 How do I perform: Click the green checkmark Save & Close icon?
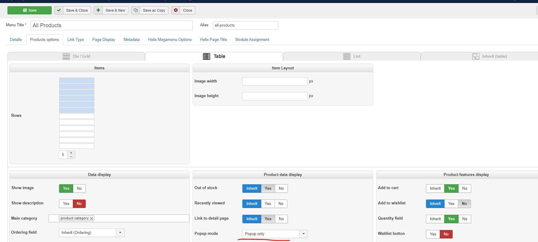59,10
